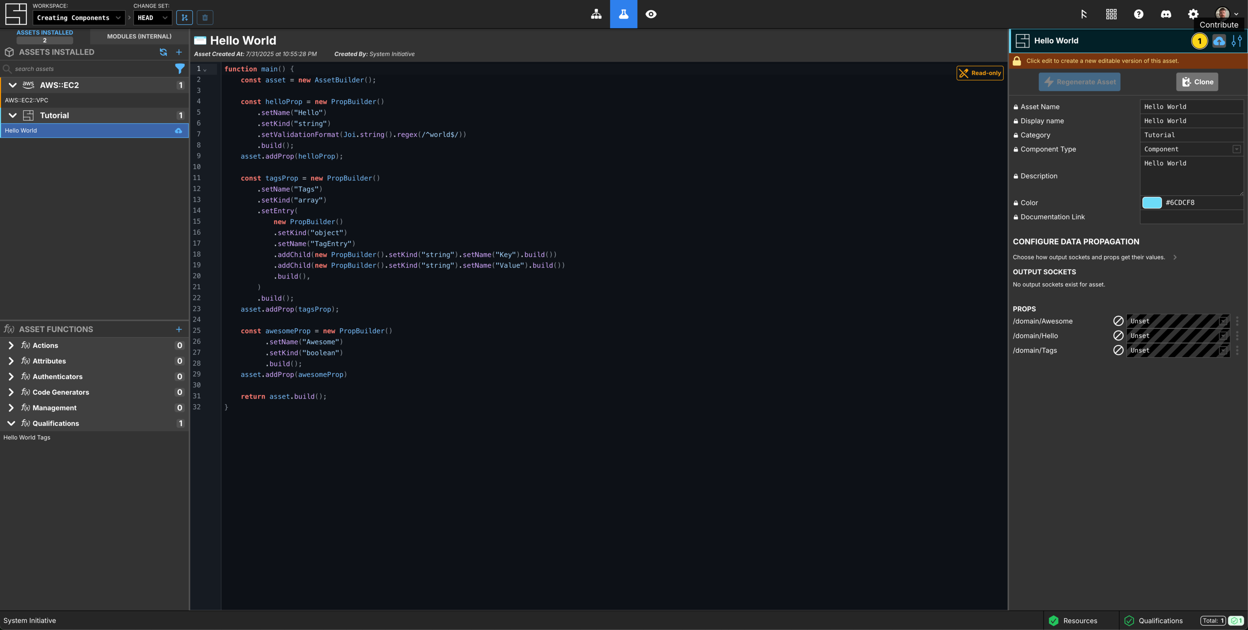Viewport: 1248px width, 630px height.
Task: Open the Component Type dropdown
Action: coord(1192,149)
